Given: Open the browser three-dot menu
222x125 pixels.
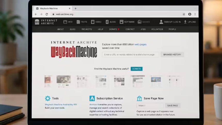Looking at the screenshot, I should [195, 14].
